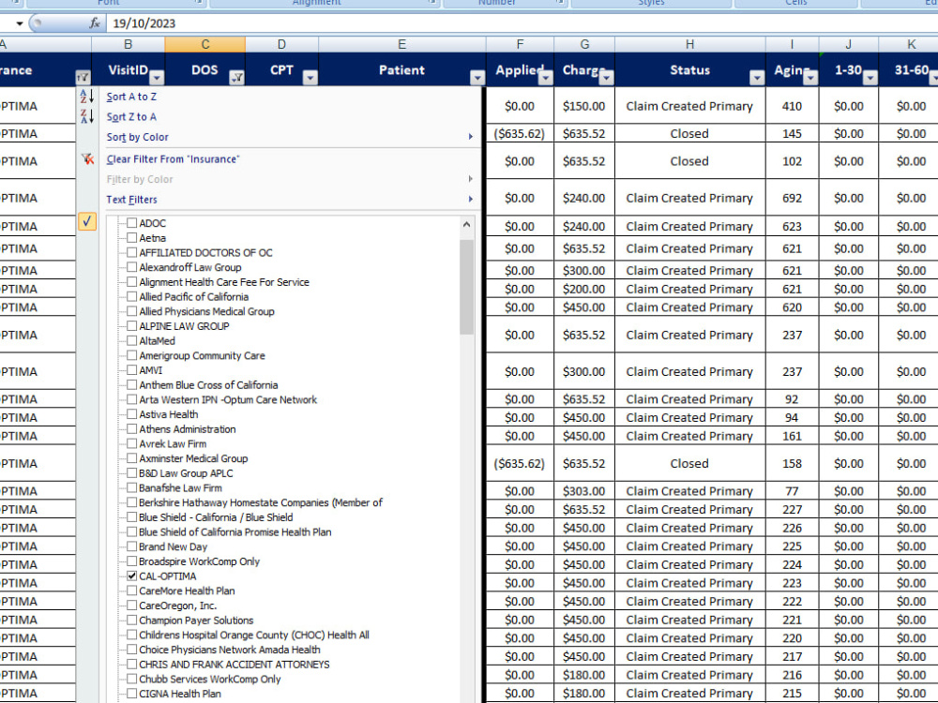Click the checkmark toggle beside the filter list
Viewport: 938px width, 703px height.
pos(87,222)
